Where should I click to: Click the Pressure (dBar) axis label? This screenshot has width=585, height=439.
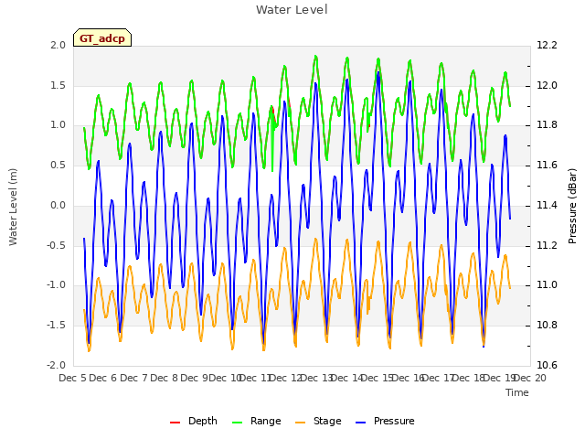[572, 206]
